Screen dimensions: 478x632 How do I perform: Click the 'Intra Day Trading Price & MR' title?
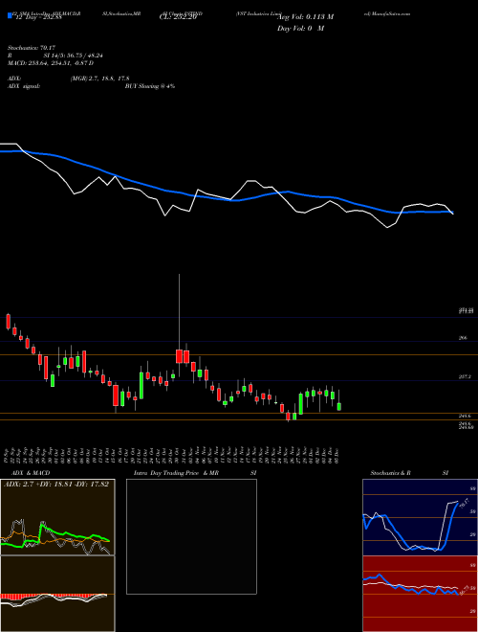click(x=176, y=473)
